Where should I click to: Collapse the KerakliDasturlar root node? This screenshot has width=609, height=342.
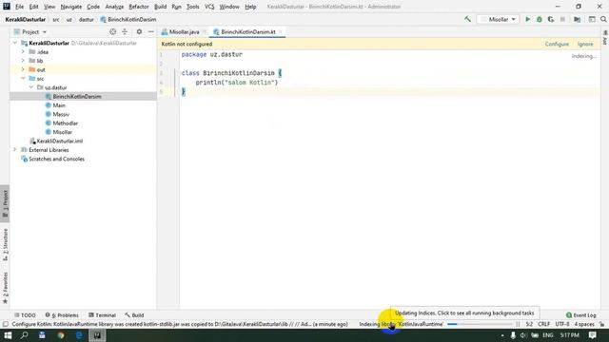tap(15, 43)
